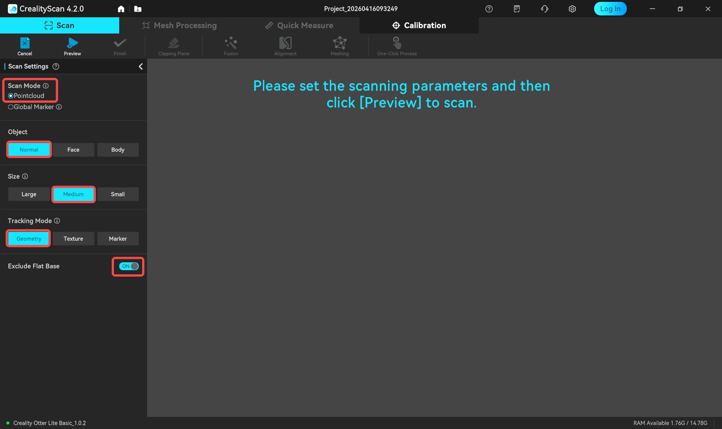Click the help question mark icon
This screenshot has width=722, height=429.
pos(489,9)
